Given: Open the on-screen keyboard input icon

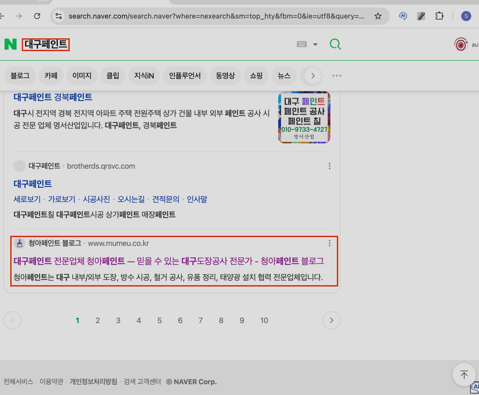Looking at the screenshot, I should point(302,44).
